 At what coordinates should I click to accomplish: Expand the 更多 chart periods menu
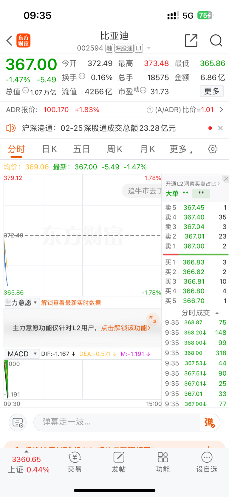[180, 149]
